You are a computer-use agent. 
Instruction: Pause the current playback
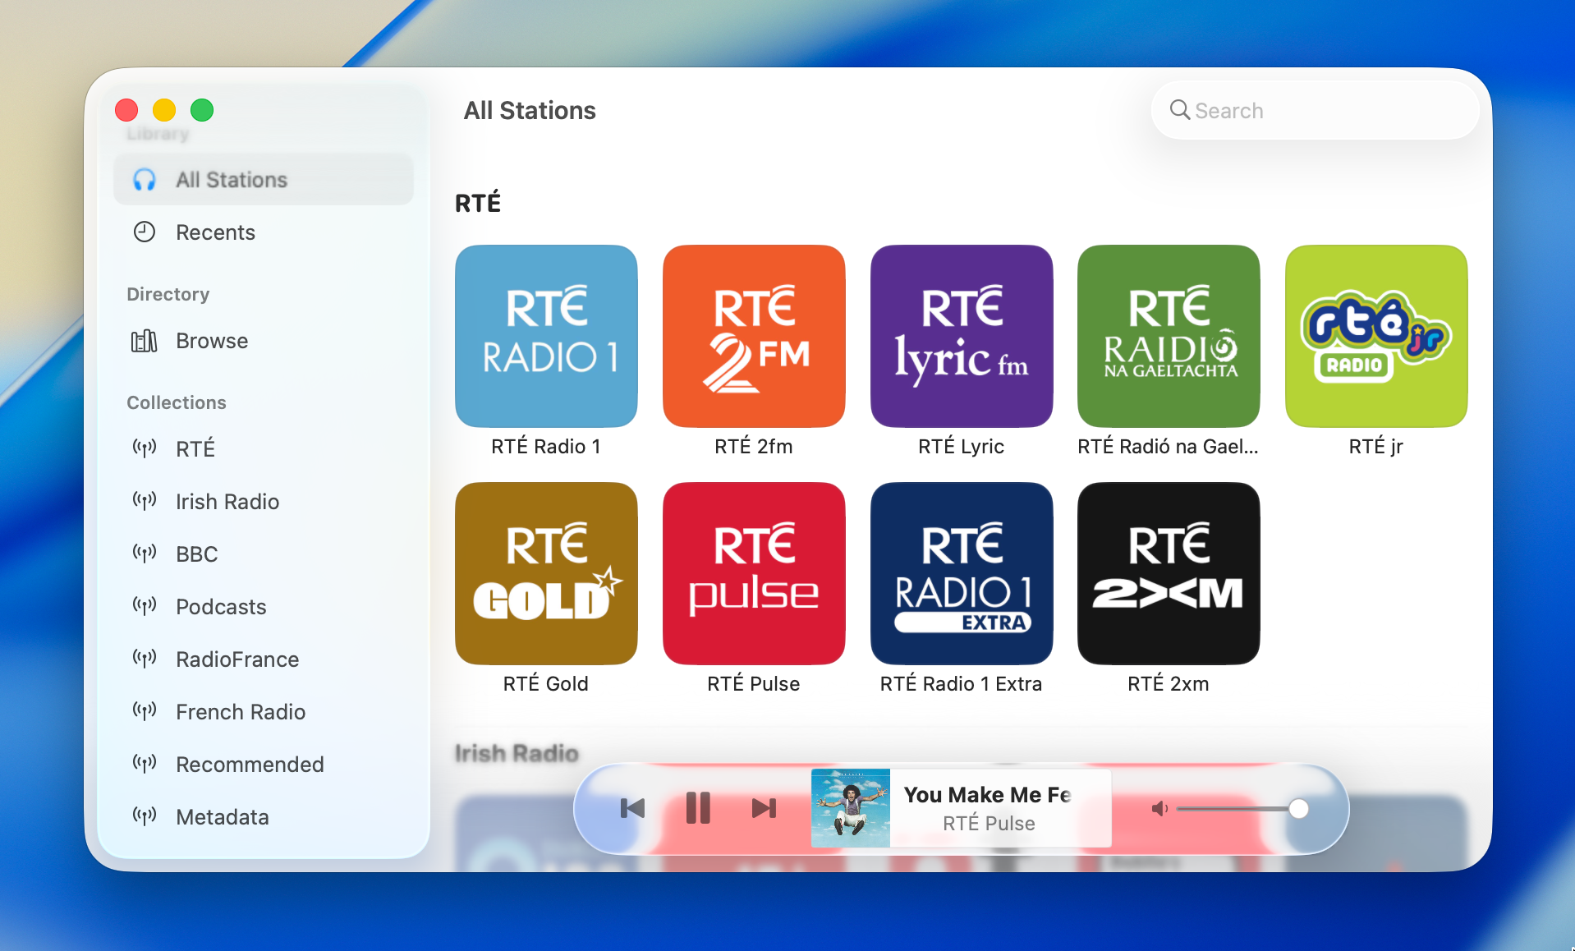pos(698,808)
